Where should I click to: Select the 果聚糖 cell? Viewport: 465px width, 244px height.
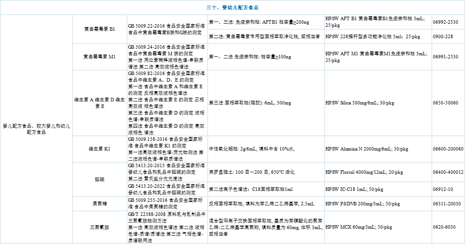point(100,204)
